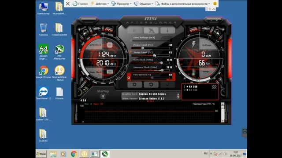
Task: Adjust the Core Voltage slider
Action: coord(150,41)
